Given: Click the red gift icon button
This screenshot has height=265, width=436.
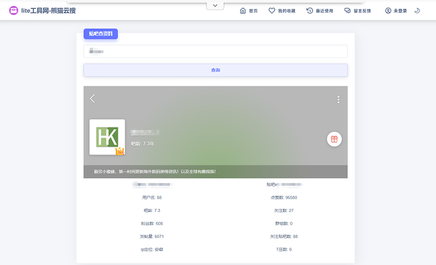Looking at the screenshot, I should (x=334, y=139).
